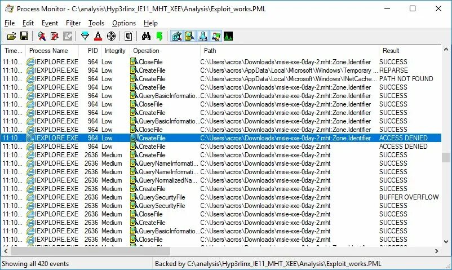
Task: Toggle Show File System Activity icon
Action: 190,36
